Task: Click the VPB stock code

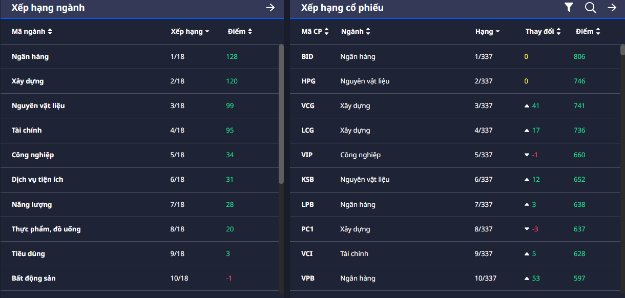Action: 307,278
